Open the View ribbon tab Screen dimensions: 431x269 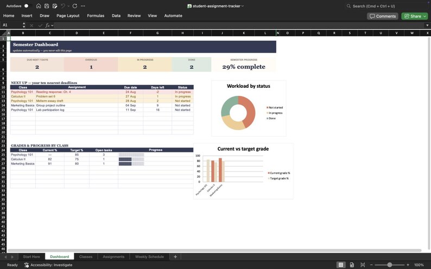pos(153,16)
